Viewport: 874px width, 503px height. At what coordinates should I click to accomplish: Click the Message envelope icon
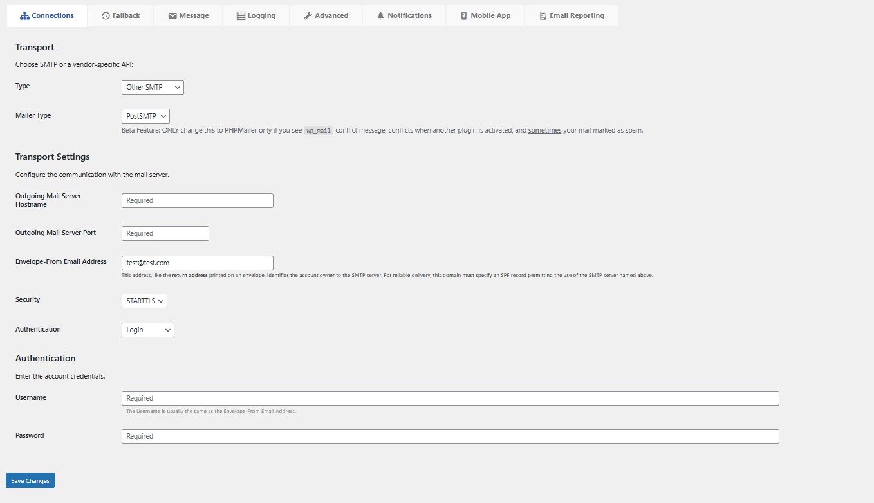tap(171, 15)
